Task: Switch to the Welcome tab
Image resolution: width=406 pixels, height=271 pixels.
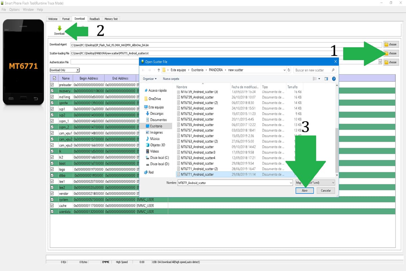Action: [x=53, y=19]
